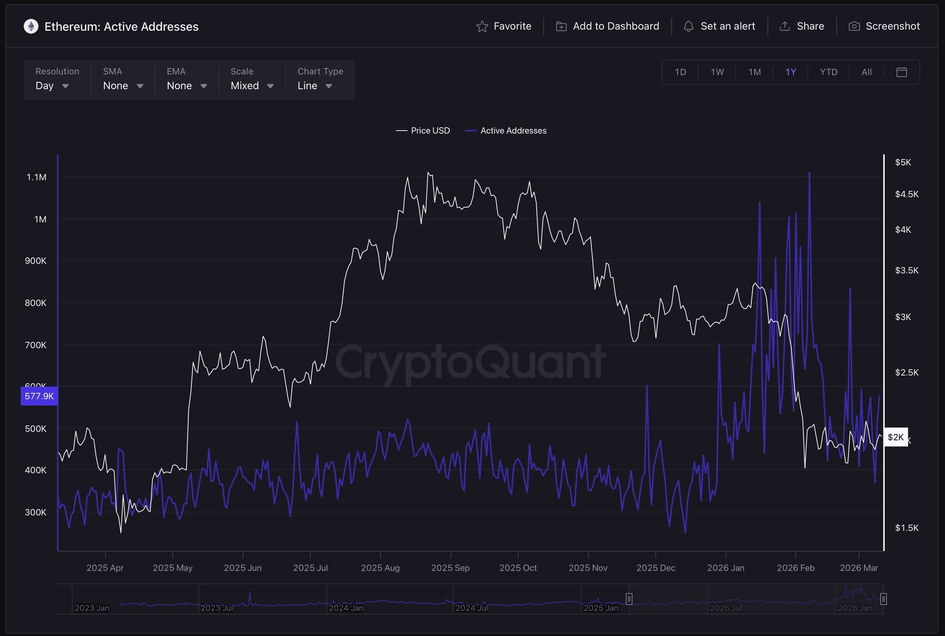This screenshot has width=945, height=636.
Task: Click the Set an alert button
Action: tap(720, 26)
